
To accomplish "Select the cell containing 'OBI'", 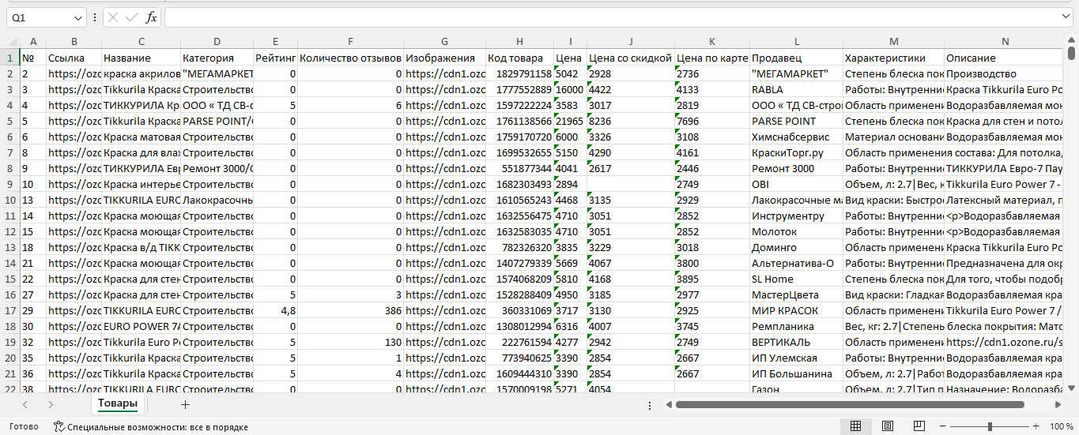I will pos(797,184).
